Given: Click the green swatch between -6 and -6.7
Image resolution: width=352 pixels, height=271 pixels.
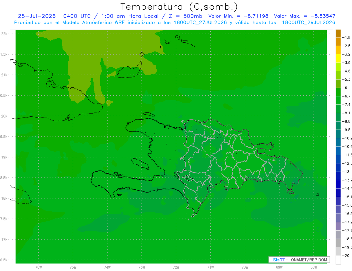Looking at the screenshot, I should click(x=338, y=92).
